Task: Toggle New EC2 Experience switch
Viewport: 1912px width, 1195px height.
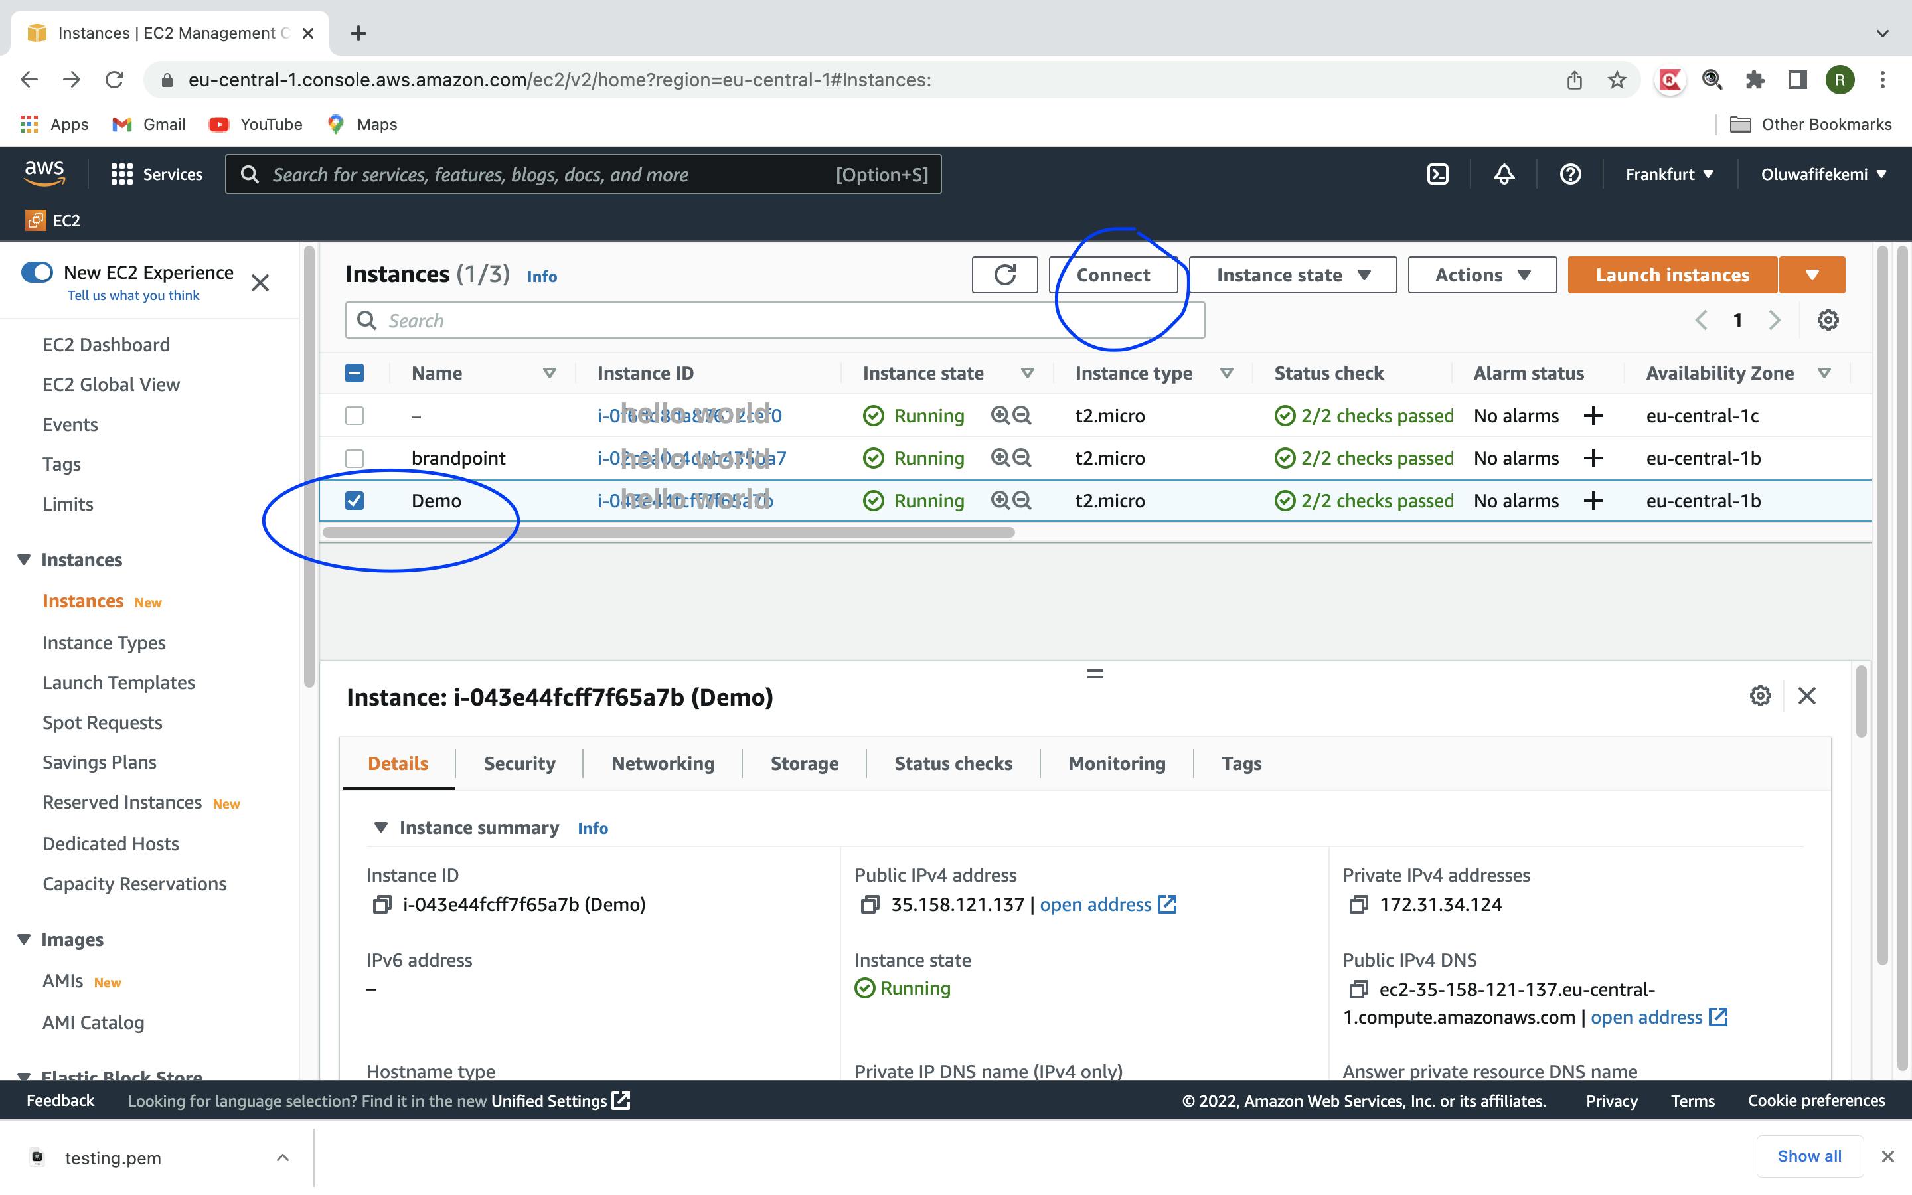Action: tap(37, 272)
